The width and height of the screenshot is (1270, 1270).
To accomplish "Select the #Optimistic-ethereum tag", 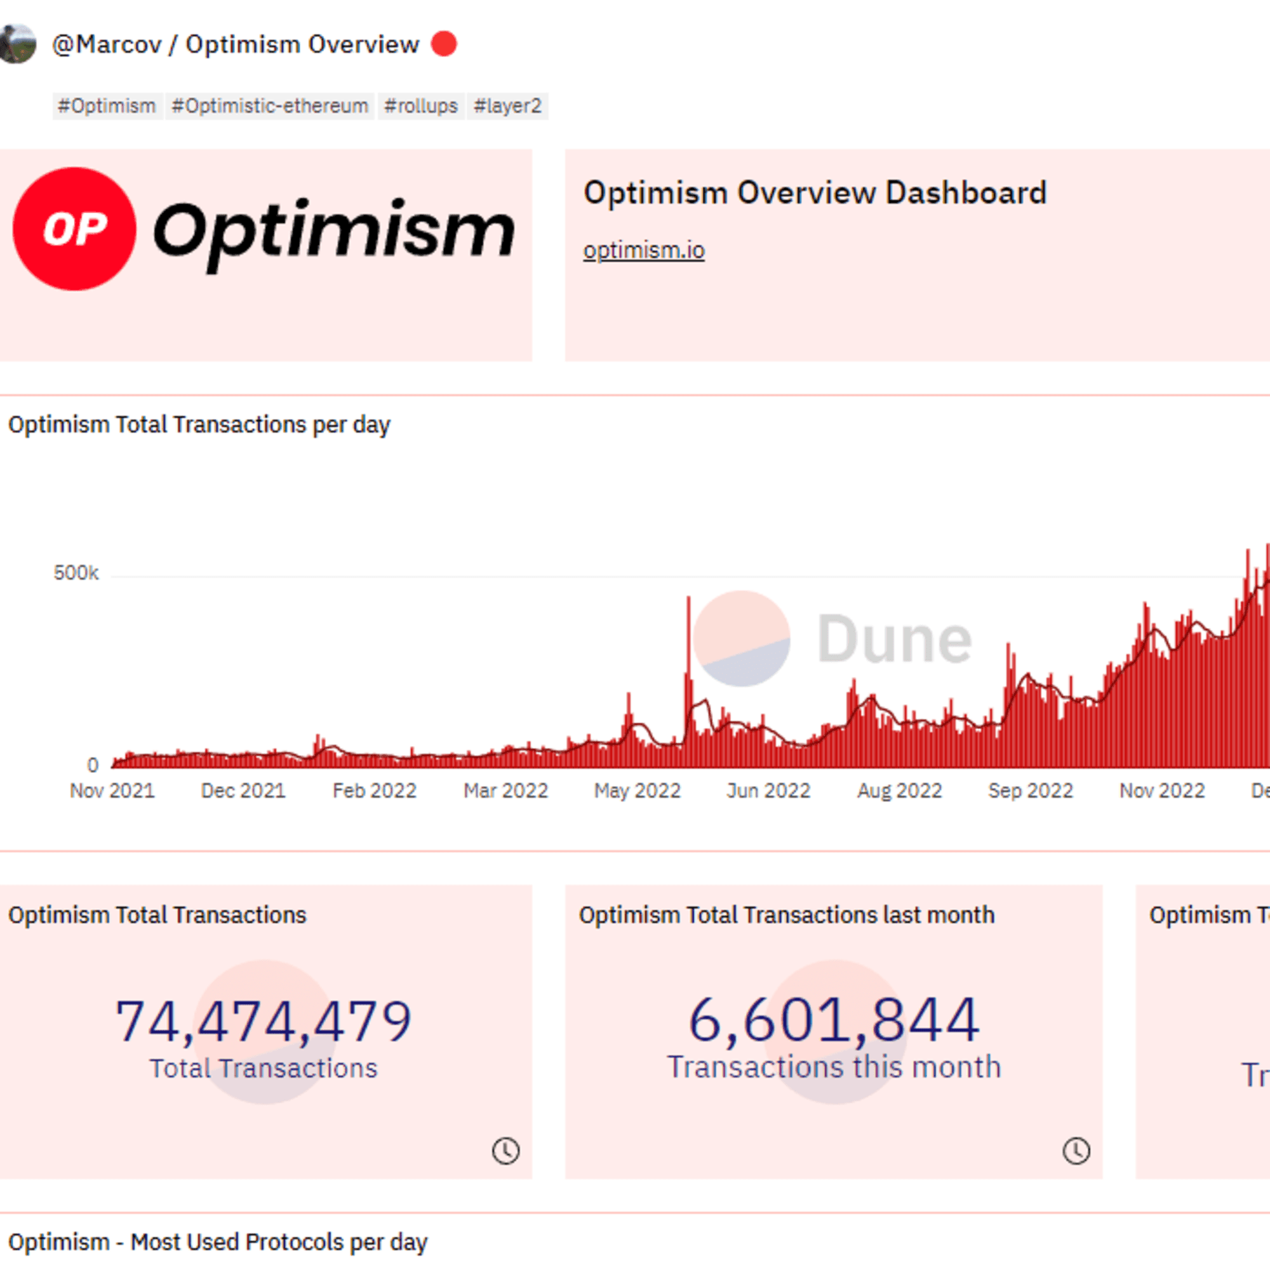I will (270, 106).
